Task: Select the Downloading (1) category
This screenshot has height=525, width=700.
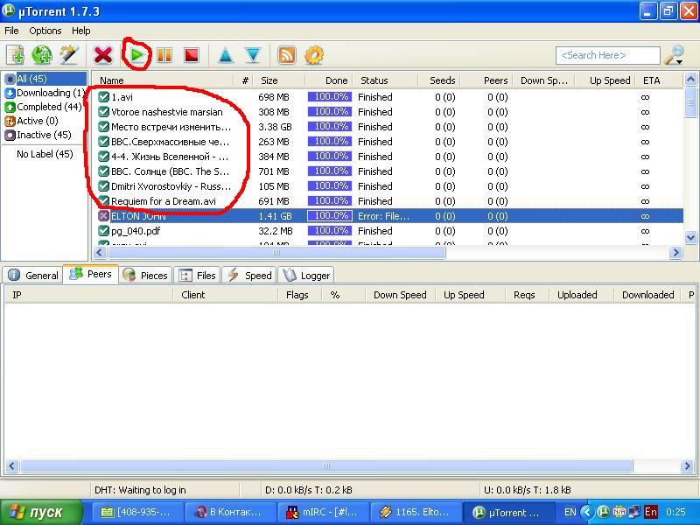Action: pyautogui.click(x=45, y=93)
